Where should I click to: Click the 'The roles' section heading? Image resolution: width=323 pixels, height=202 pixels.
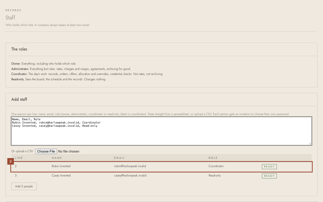tap(19, 49)
